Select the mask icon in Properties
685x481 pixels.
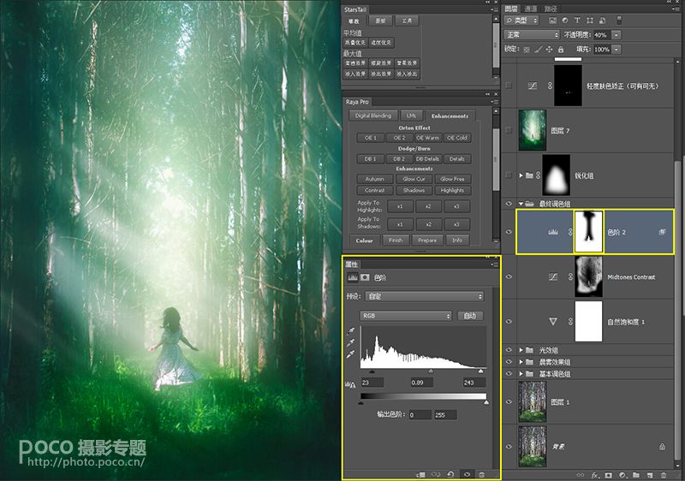coord(365,277)
